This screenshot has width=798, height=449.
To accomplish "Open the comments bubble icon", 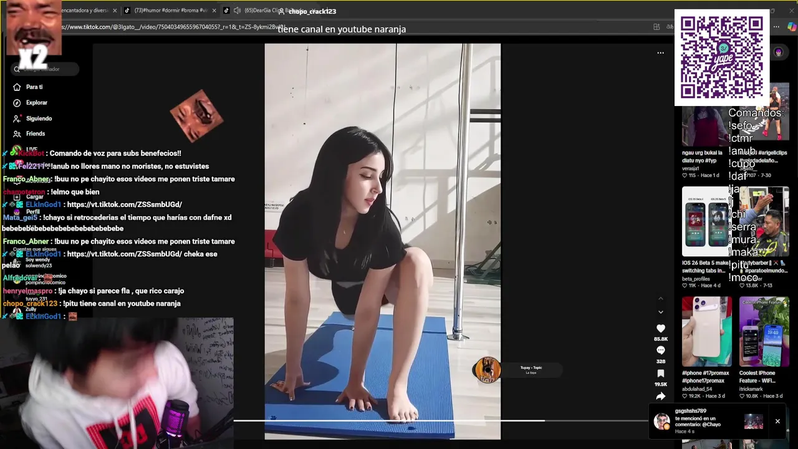I will [x=660, y=351].
